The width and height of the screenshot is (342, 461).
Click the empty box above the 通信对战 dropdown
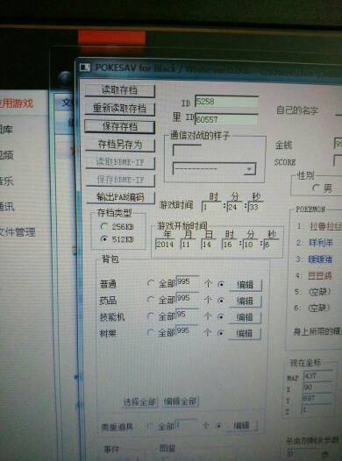pos(187,150)
